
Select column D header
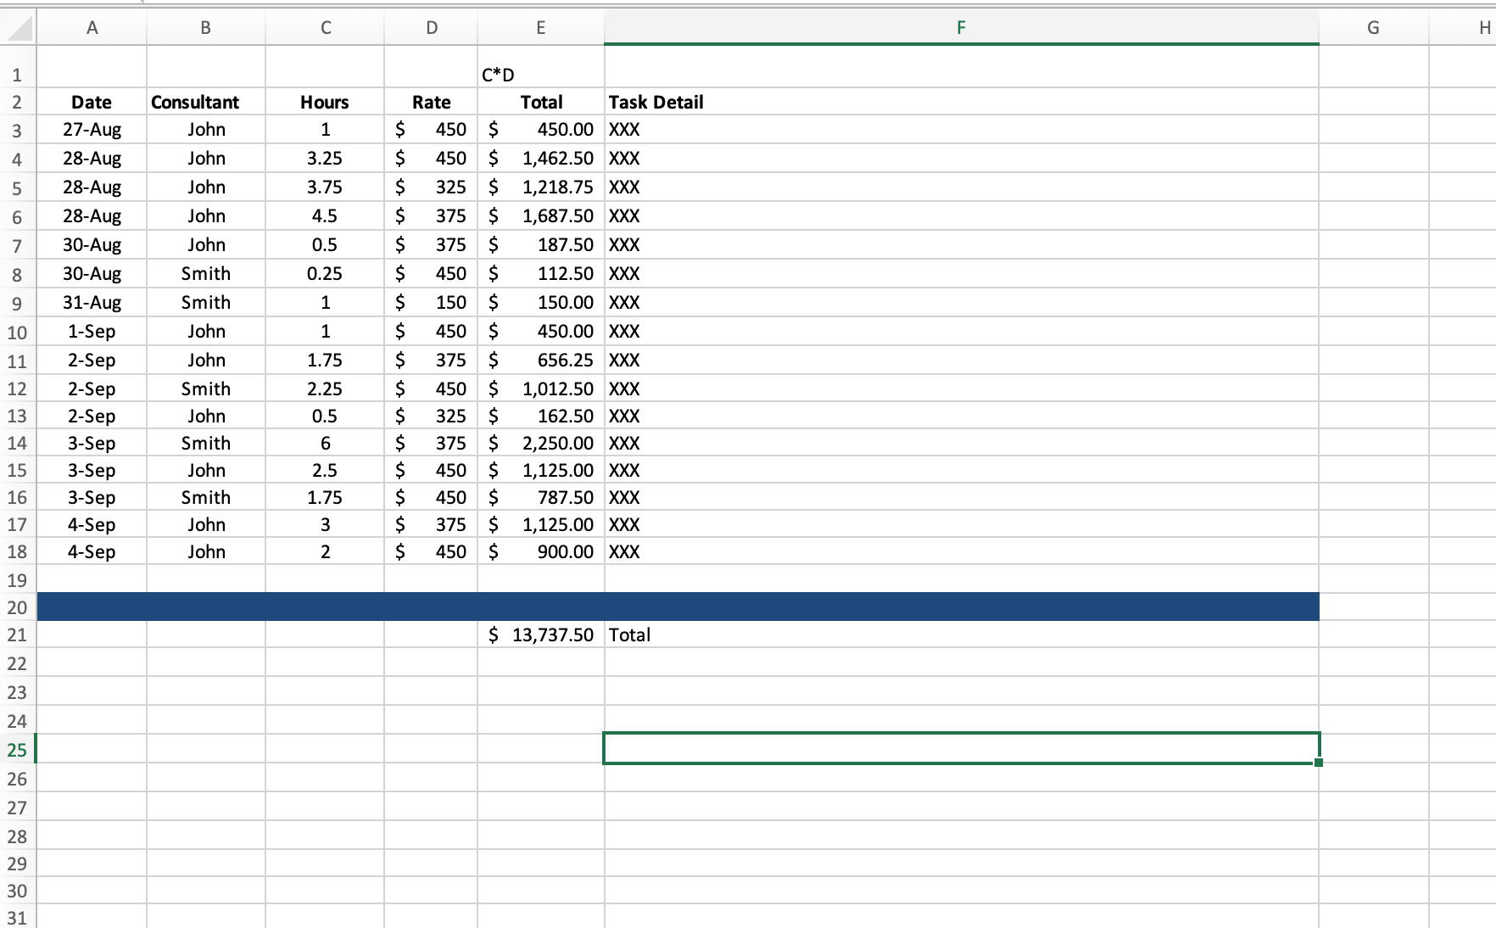pyautogui.click(x=431, y=27)
